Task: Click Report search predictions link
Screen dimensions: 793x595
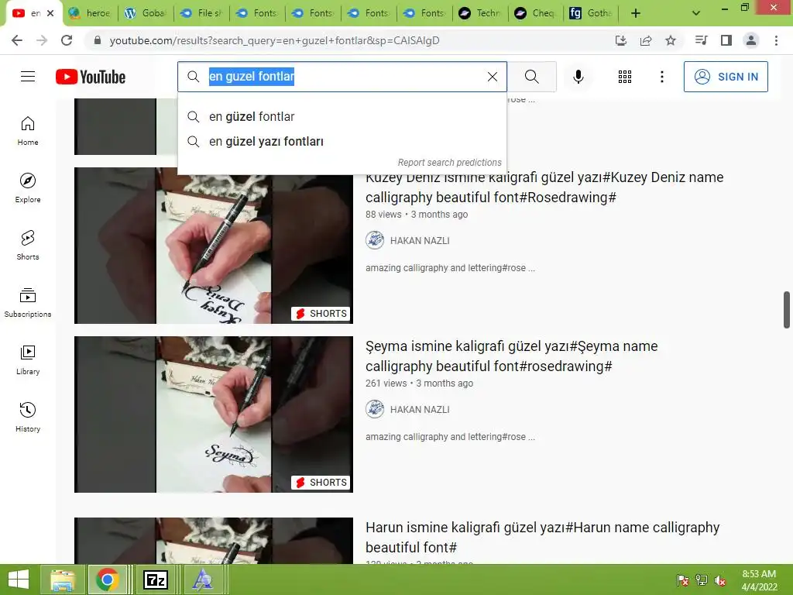Action: coord(449,163)
